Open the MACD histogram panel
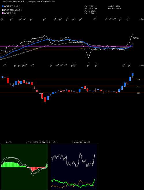 24,167
